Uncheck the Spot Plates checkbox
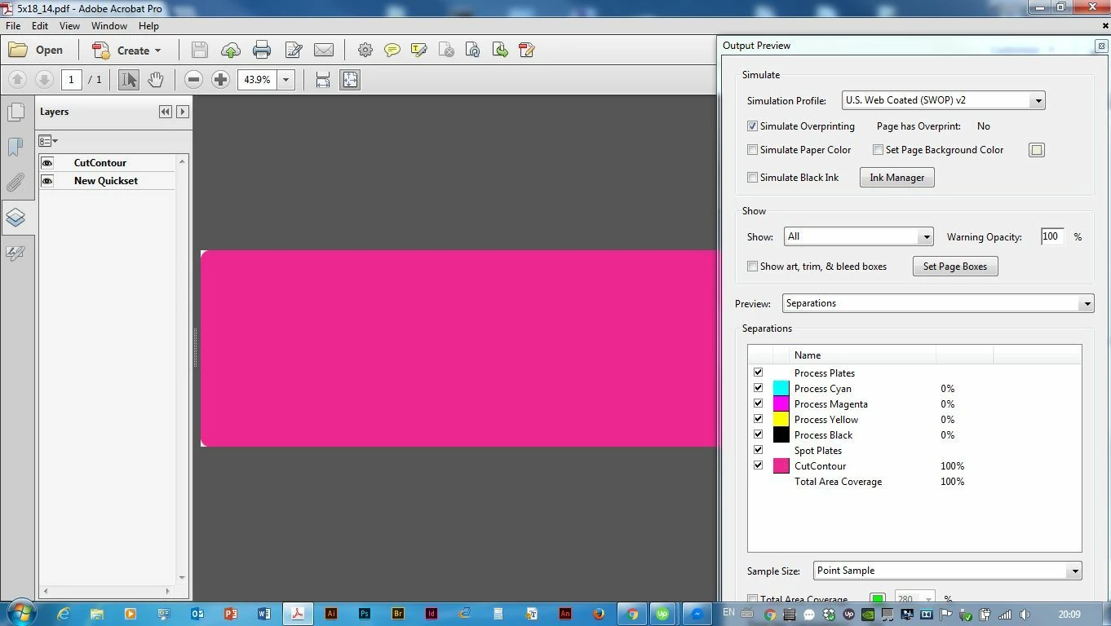Image resolution: width=1111 pixels, height=626 pixels. [758, 450]
